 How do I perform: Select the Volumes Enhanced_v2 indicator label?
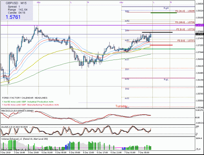pos(24,139)
